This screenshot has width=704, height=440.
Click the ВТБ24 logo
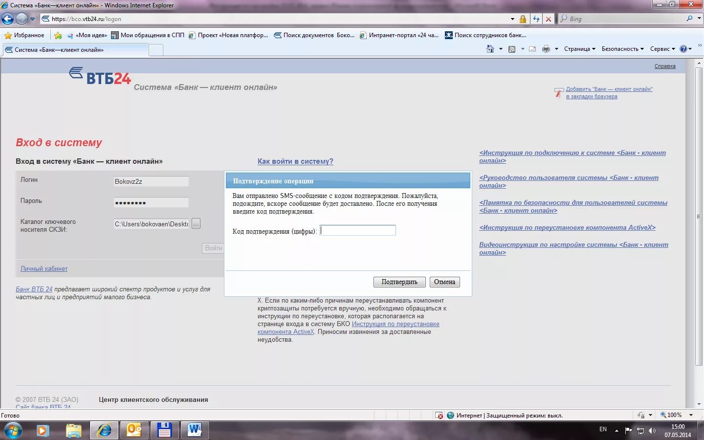coord(100,76)
